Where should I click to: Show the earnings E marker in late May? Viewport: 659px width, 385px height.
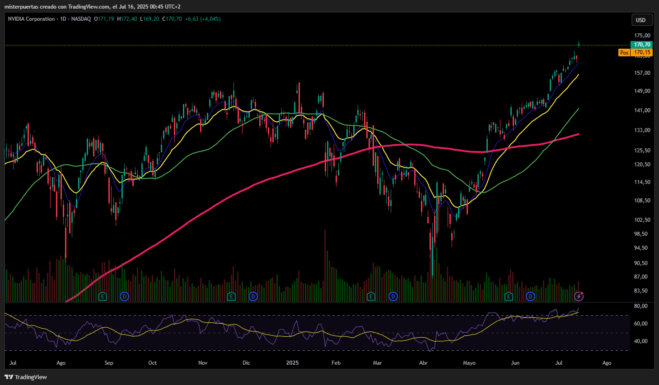coord(509,296)
